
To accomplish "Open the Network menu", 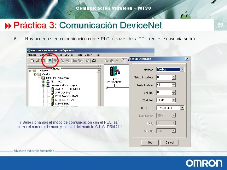I will tap(32, 55).
